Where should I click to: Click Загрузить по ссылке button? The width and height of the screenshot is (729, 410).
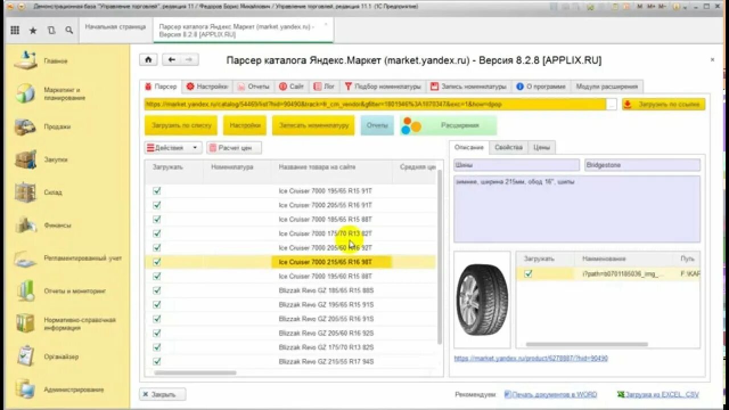click(664, 105)
